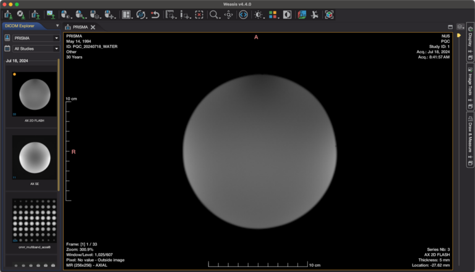The image size is (475, 272).
Task: Click the red X delete selection icon
Action: pyautogui.click(x=199, y=14)
